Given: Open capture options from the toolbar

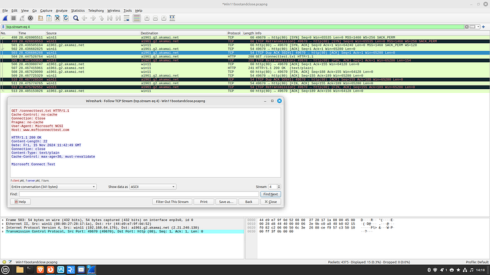Looking at the screenshot, I should coord(30,18).
